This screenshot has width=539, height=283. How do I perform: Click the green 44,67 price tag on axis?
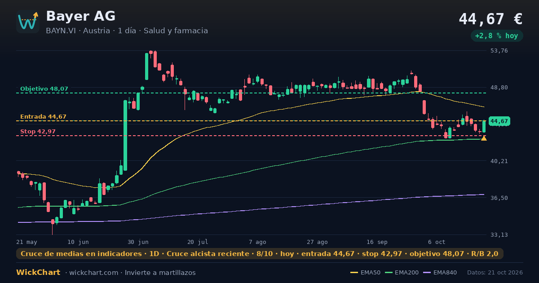click(499, 121)
